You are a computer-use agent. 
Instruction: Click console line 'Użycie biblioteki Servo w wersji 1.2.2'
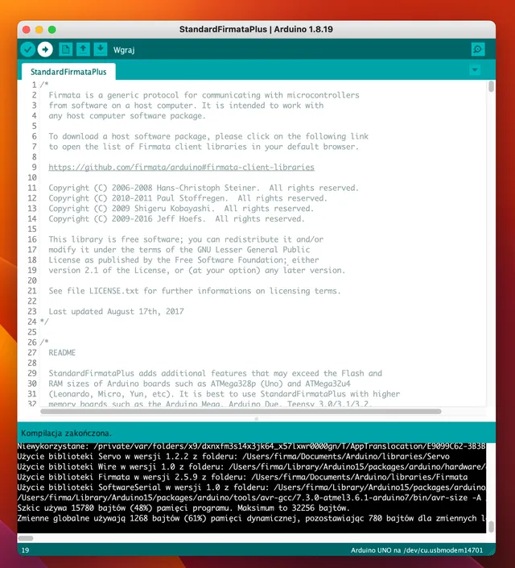tap(233, 457)
